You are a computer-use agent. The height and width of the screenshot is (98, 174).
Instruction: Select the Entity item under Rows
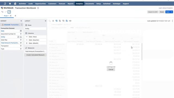pos(35,29)
